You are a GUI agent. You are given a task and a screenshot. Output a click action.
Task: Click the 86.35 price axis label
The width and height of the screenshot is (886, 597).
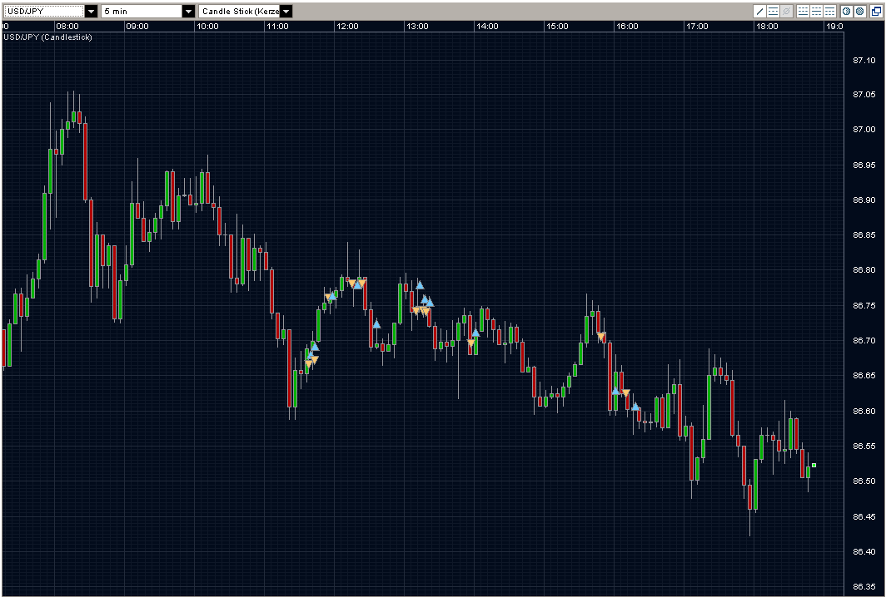coord(864,586)
